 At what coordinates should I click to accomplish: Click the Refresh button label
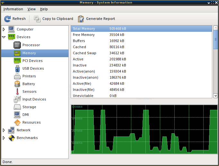tap(19, 19)
